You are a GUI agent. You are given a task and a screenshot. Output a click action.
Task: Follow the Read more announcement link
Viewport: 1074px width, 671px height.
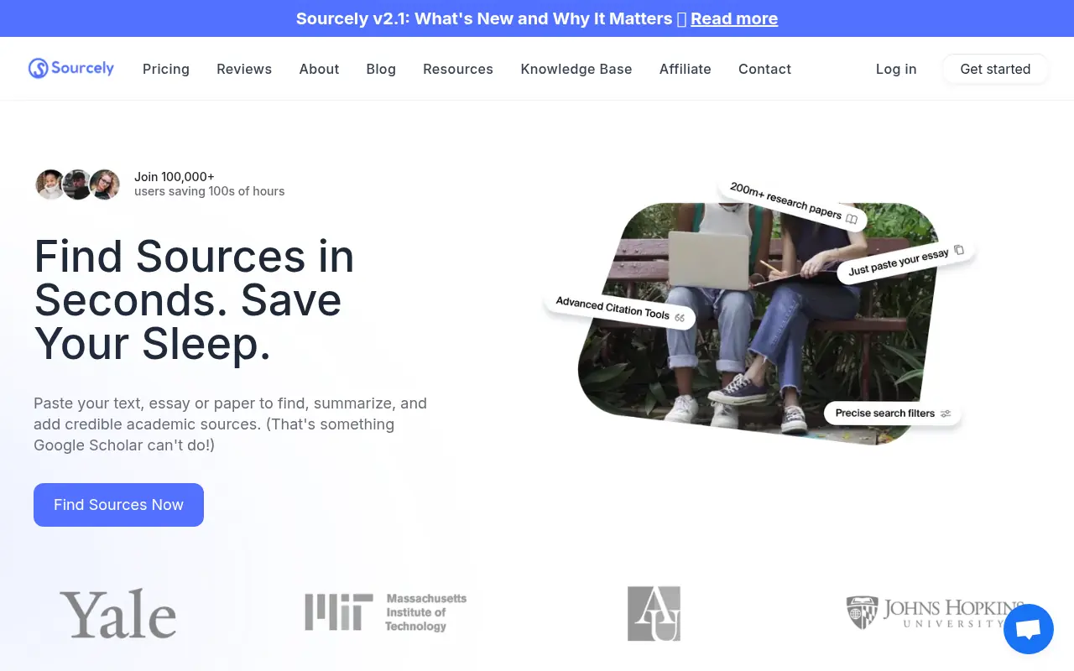(734, 18)
